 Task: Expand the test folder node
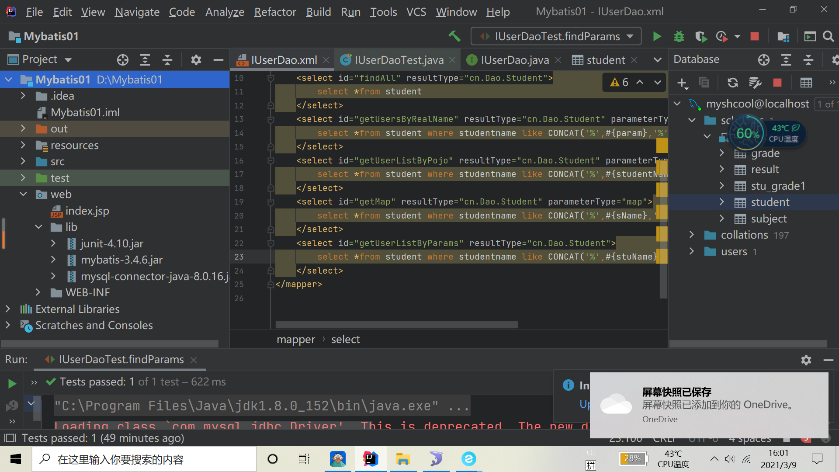[24, 178]
